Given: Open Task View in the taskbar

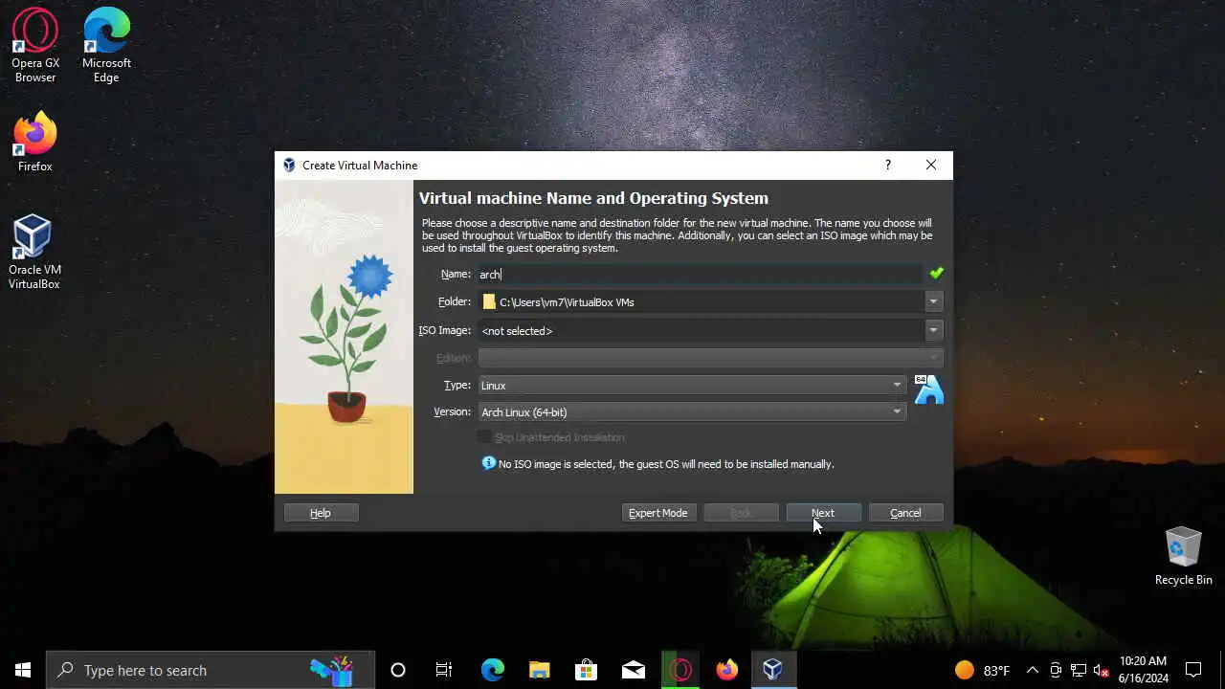Looking at the screenshot, I should click(444, 670).
